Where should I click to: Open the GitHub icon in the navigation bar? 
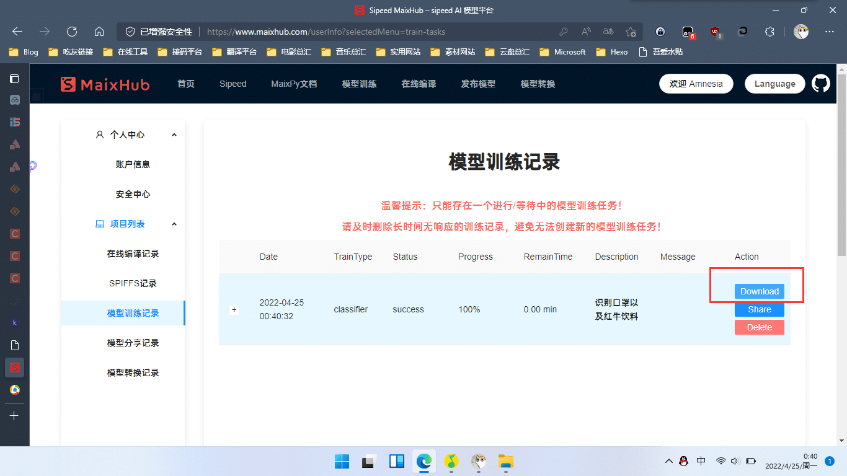[820, 82]
